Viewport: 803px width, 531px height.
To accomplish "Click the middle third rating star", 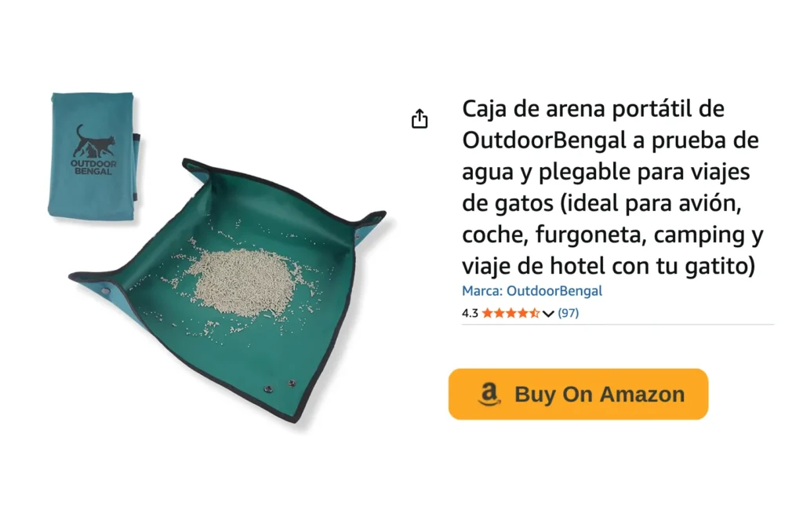I will [x=511, y=313].
